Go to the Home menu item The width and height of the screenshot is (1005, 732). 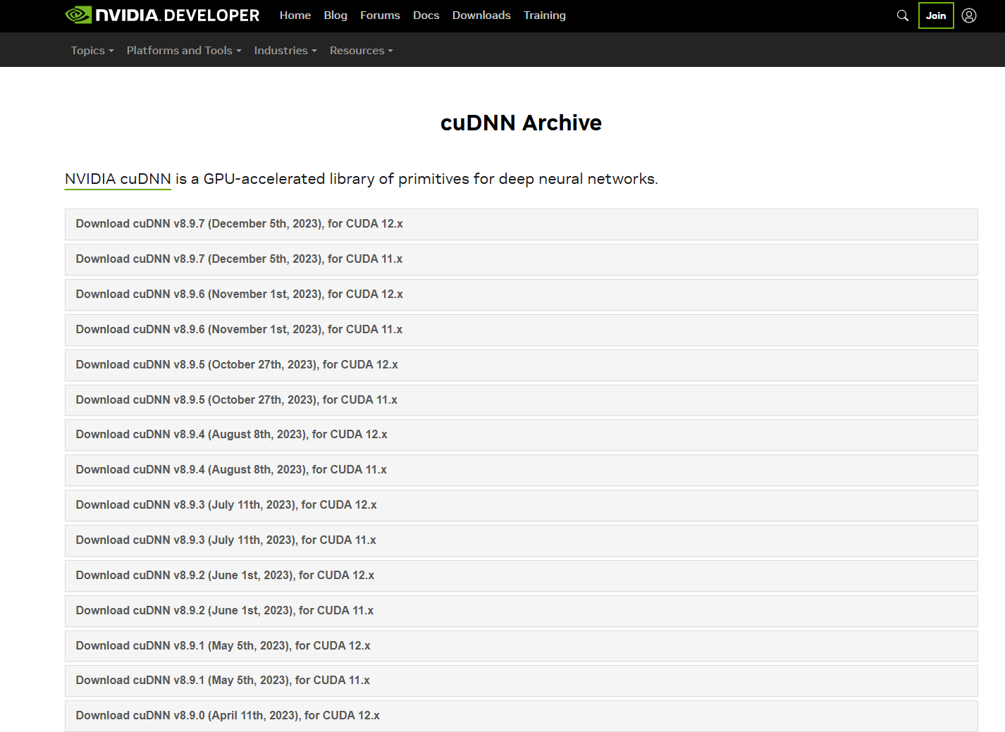295,15
